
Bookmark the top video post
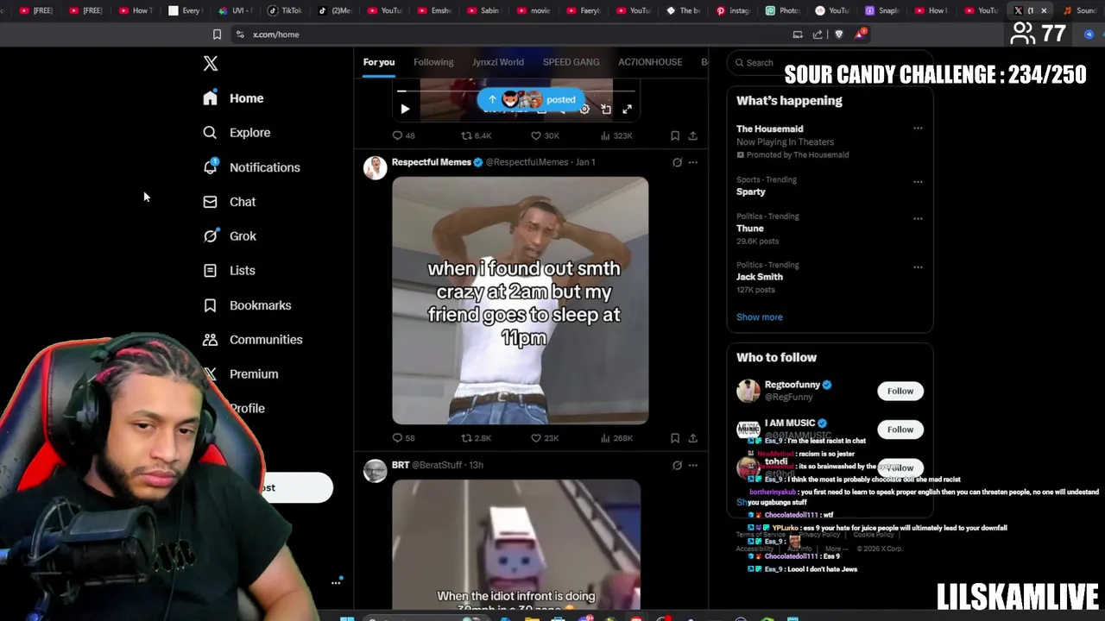[x=675, y=135]
